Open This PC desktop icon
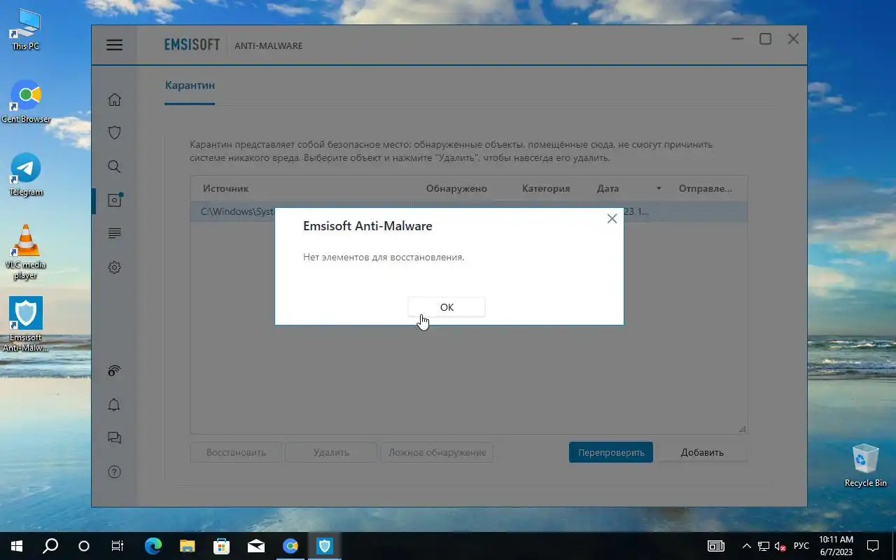Screen dimensions: 896x560 (26, 30)
